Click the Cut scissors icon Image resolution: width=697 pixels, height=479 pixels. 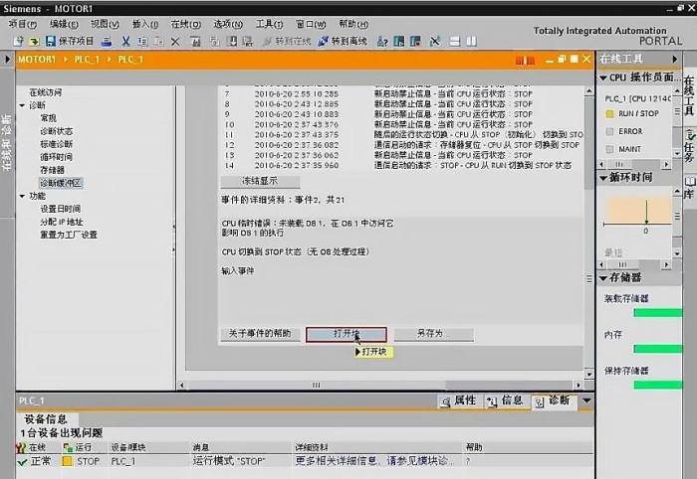[x=125, y=42]
